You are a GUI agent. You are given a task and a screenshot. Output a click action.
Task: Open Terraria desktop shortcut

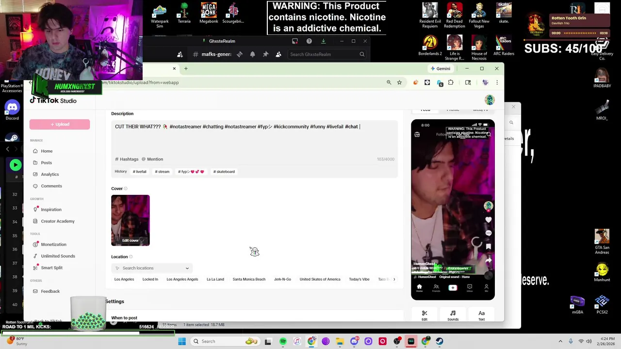pyautogui.click(x=184, y=14)
